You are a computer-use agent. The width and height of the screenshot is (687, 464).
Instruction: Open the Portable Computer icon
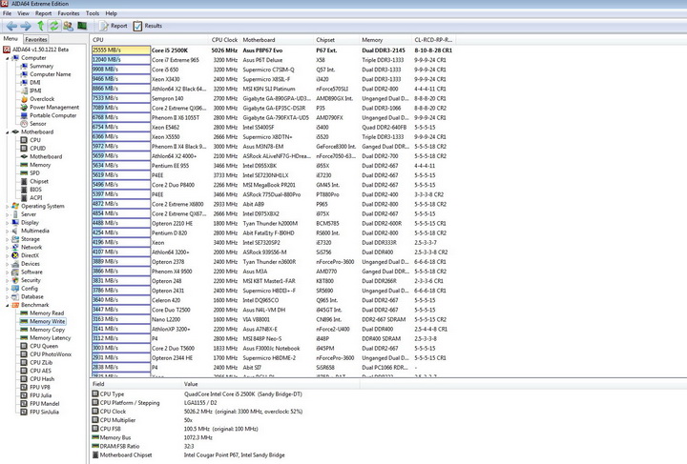pyautogui.click(x=24, y=115)
